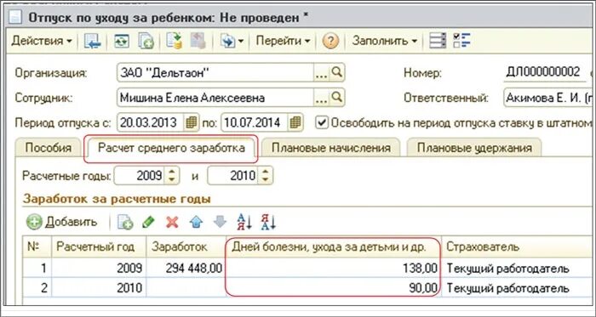Adjust the 2010 year spinner
This screenshot has width=596, height=317.
[x=266, y=176]
